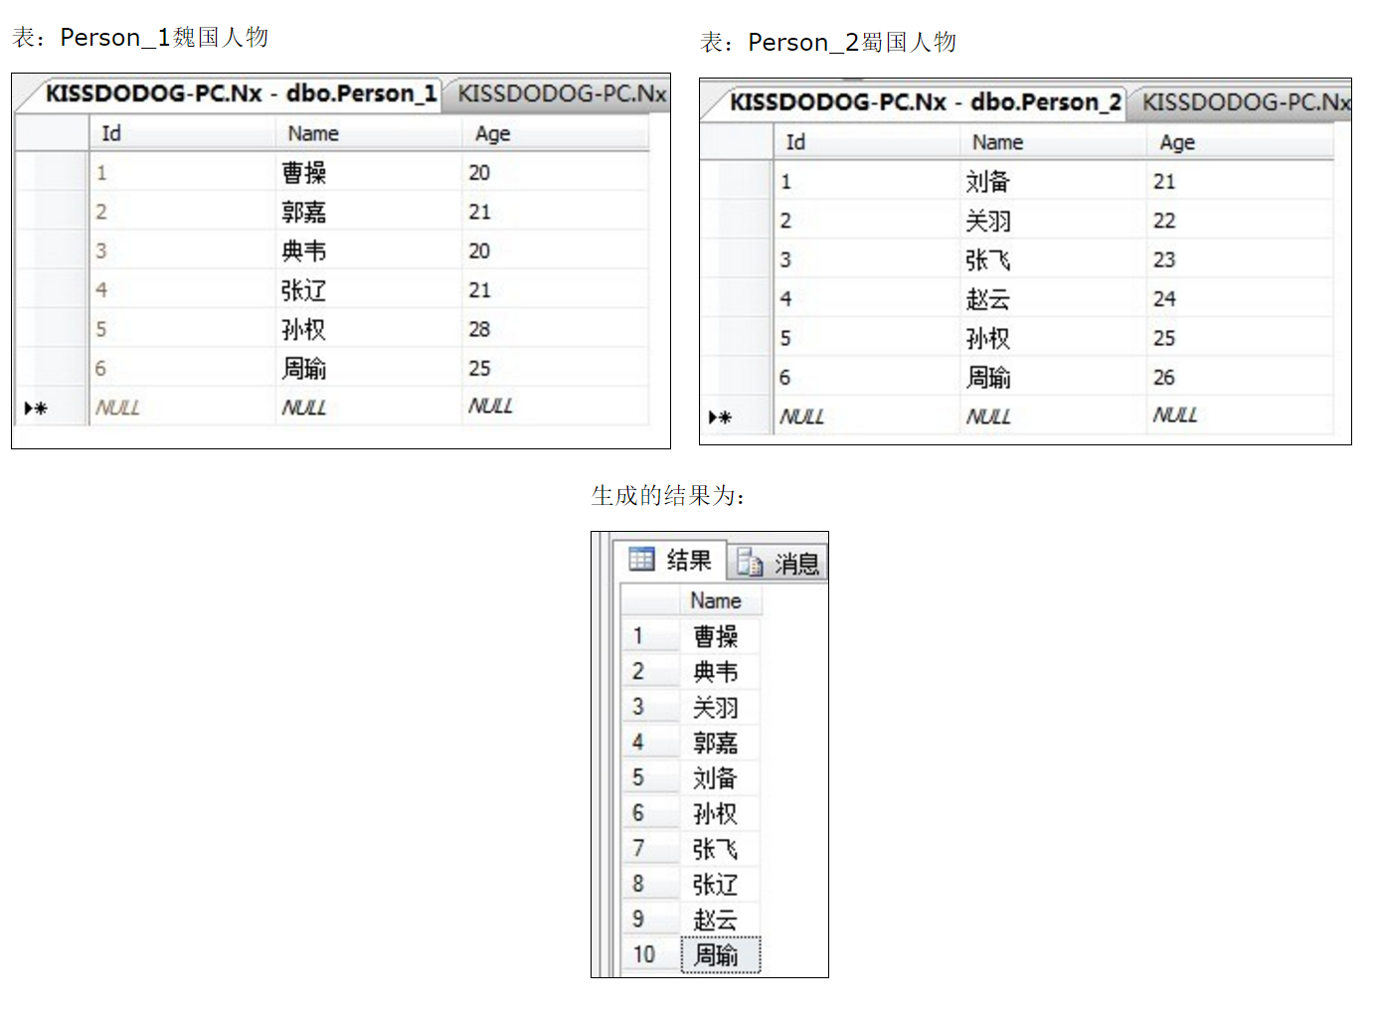Select 张辽 in the results grid

tap(721, 884)
